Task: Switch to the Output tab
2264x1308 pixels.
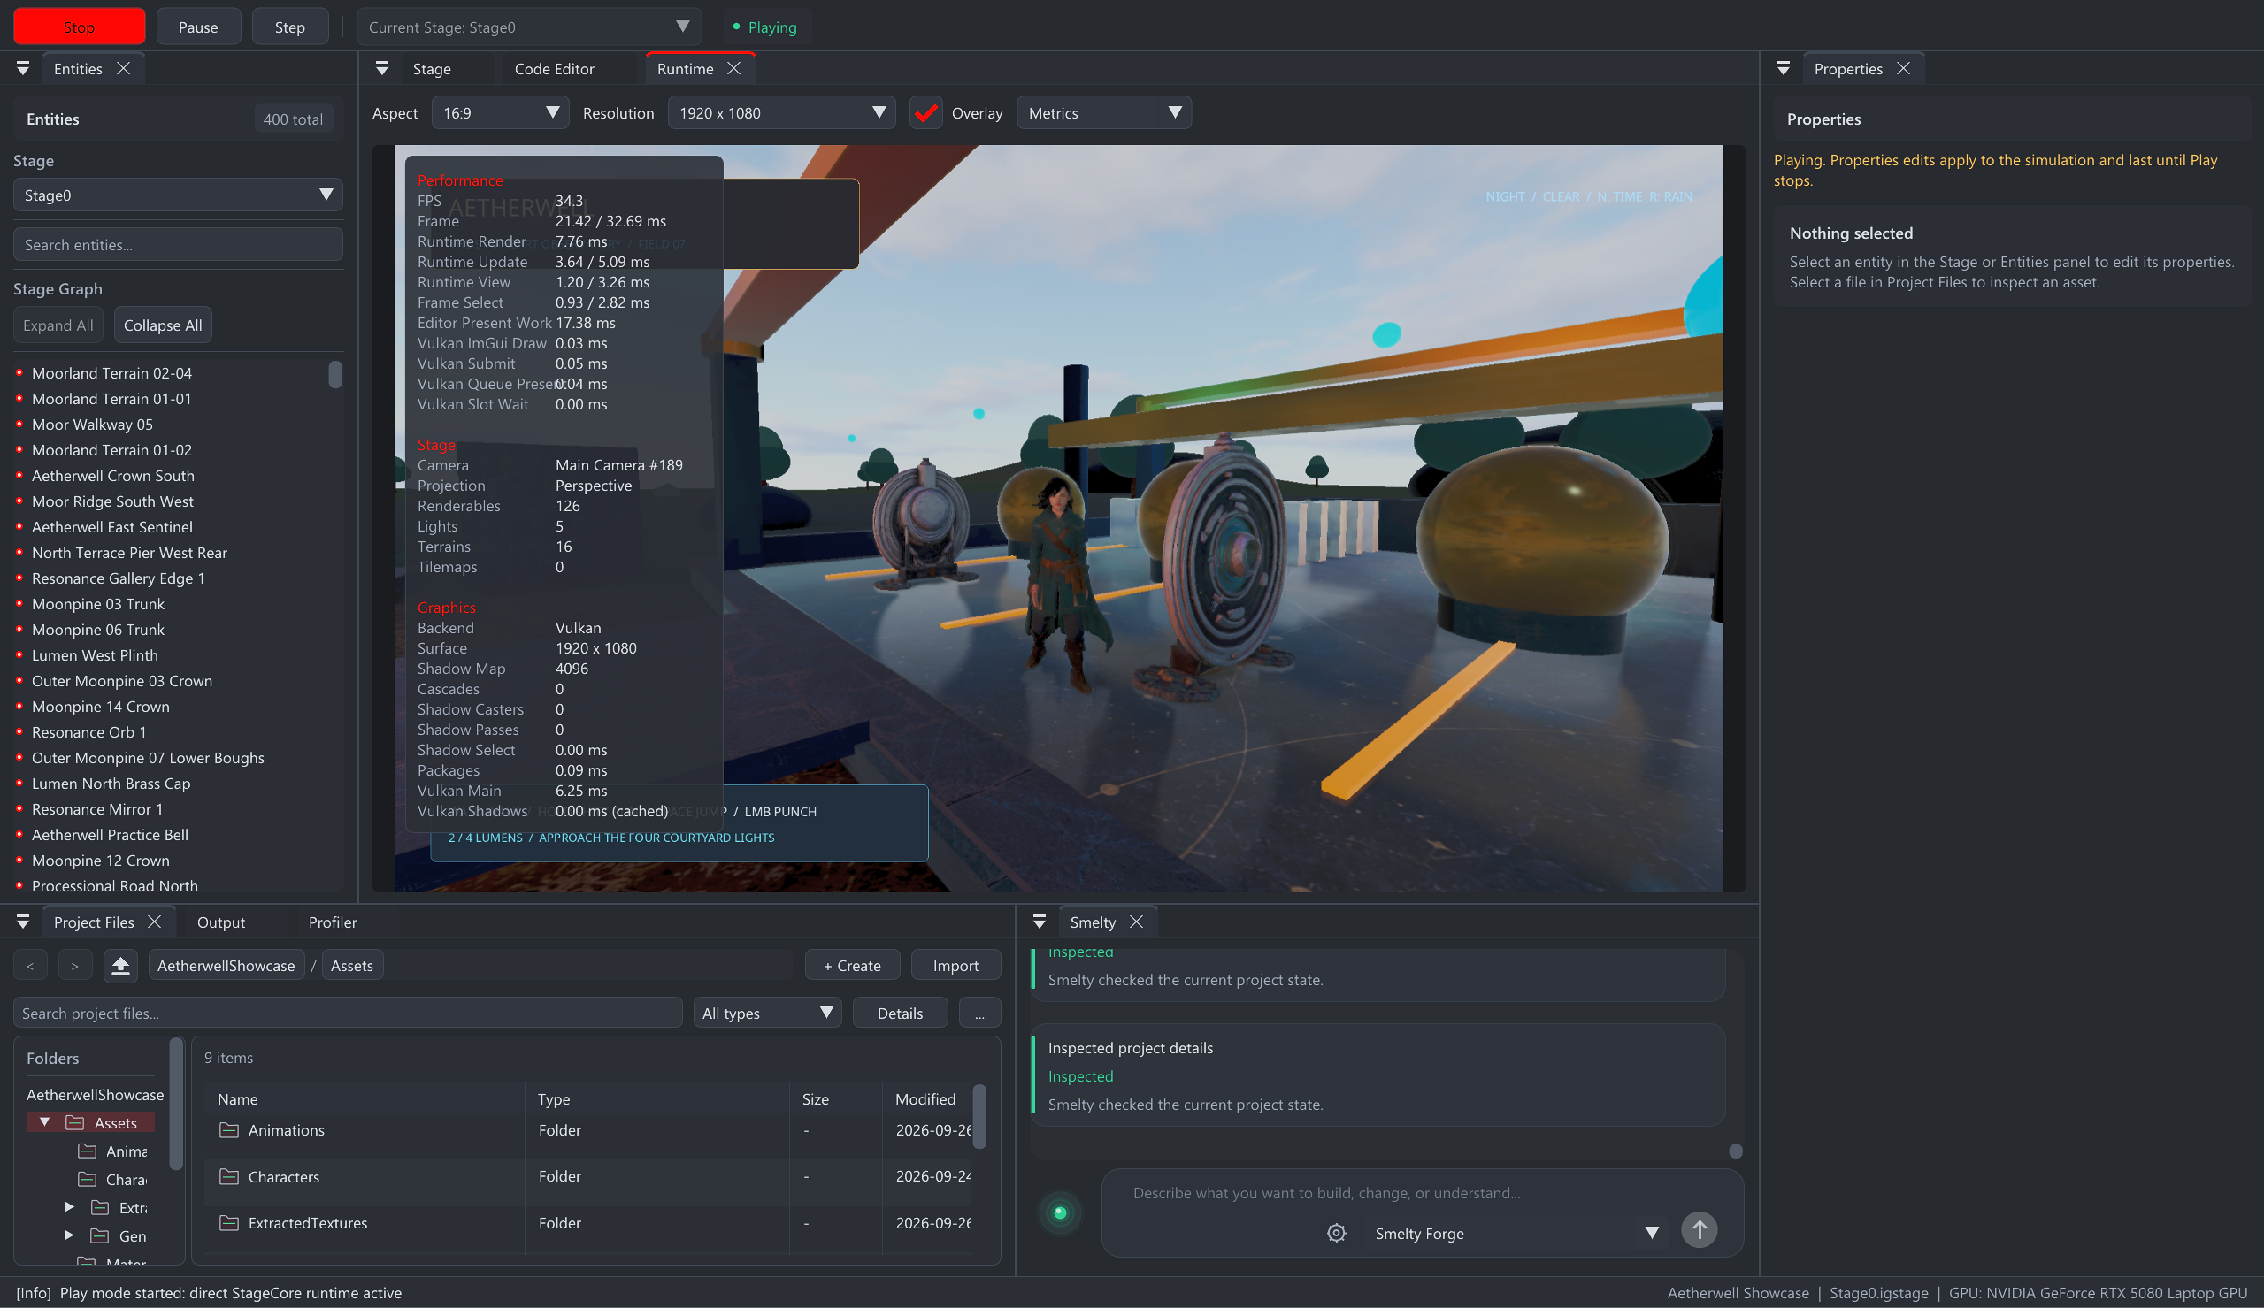Action: pyautogui.click(x=221, y=922)
